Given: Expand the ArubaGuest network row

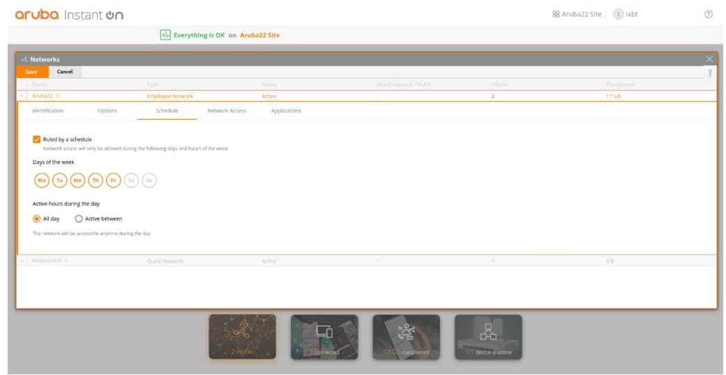Looking at the screenshot, I should pyautogui.click(x=22, y=261).
